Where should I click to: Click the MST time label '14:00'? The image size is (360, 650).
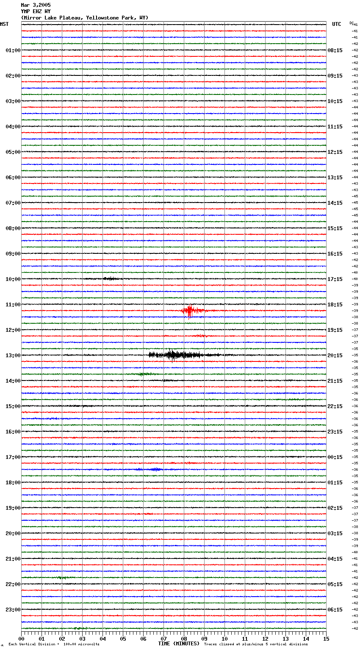point(13,381)
